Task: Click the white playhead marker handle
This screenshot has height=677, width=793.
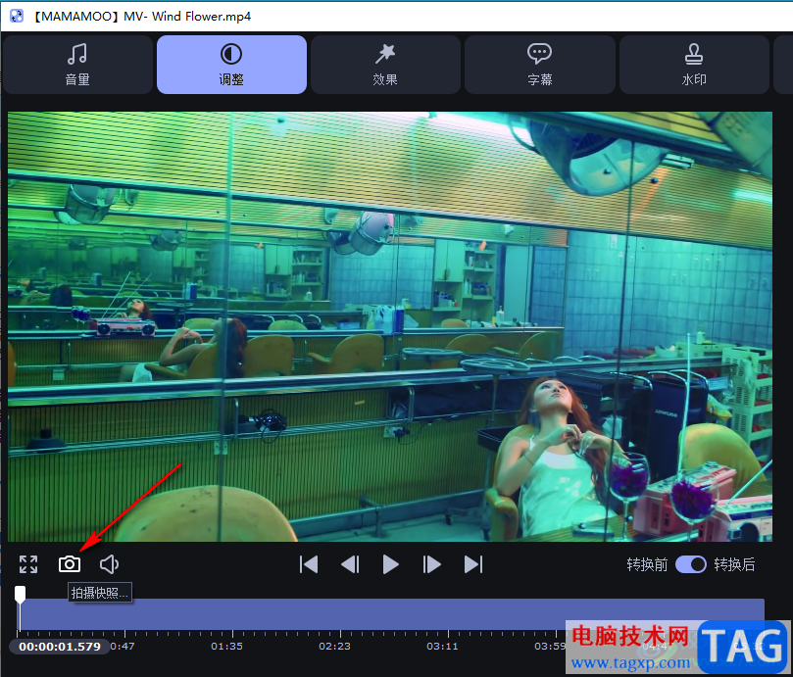Action: pos(20,595)
